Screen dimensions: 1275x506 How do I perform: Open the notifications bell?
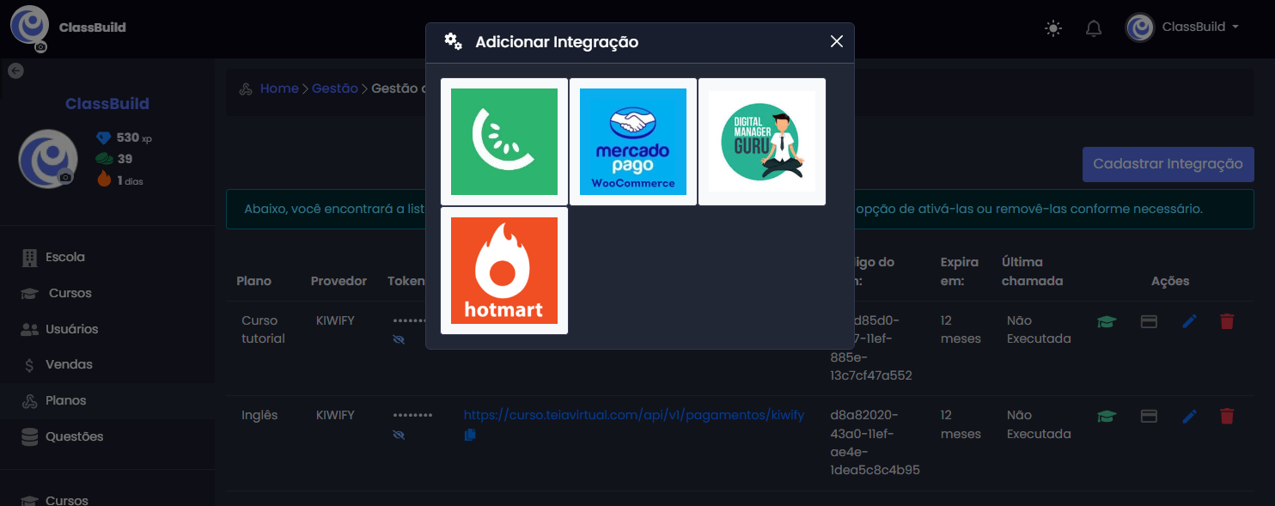click(1094, 27)
